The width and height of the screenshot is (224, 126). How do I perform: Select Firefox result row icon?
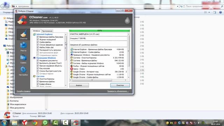point(71,66)
